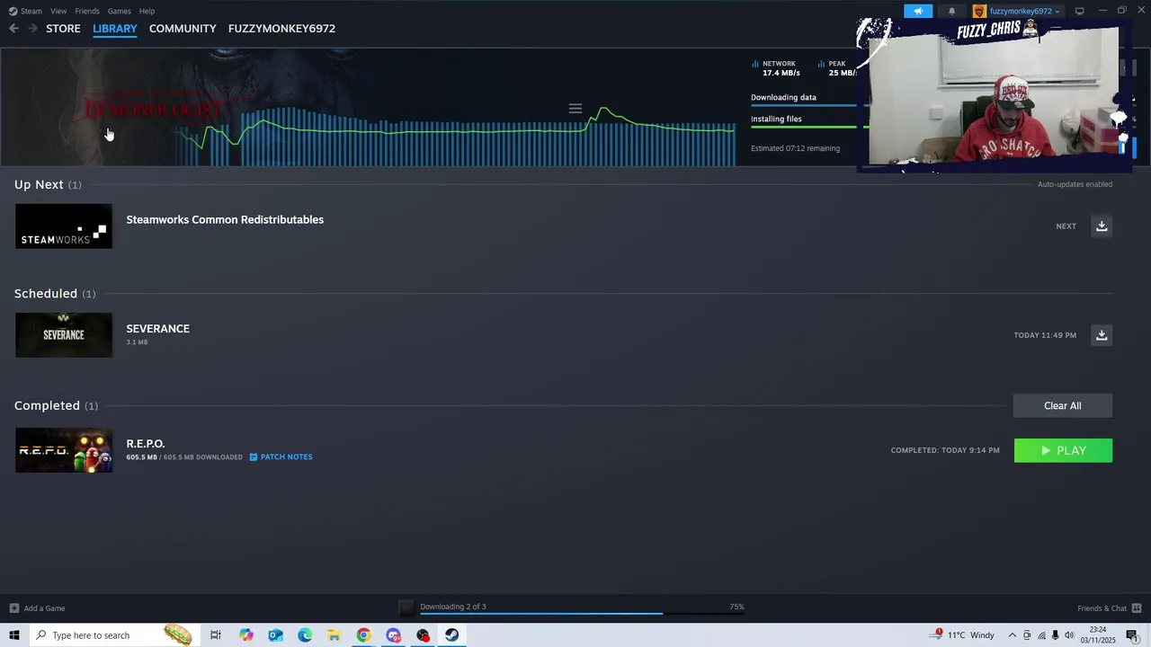Open the FUZZYMONKEY6972 profile tab

(x=281, y=29)
